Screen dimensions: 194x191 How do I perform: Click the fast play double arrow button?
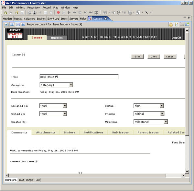click(74, 13)
